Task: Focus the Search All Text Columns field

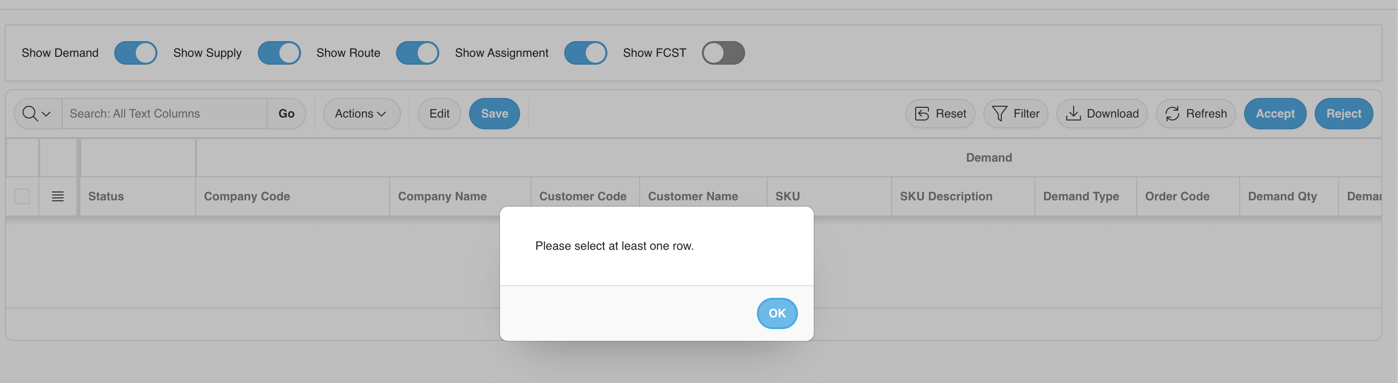Action: click(x=164, y=113)
